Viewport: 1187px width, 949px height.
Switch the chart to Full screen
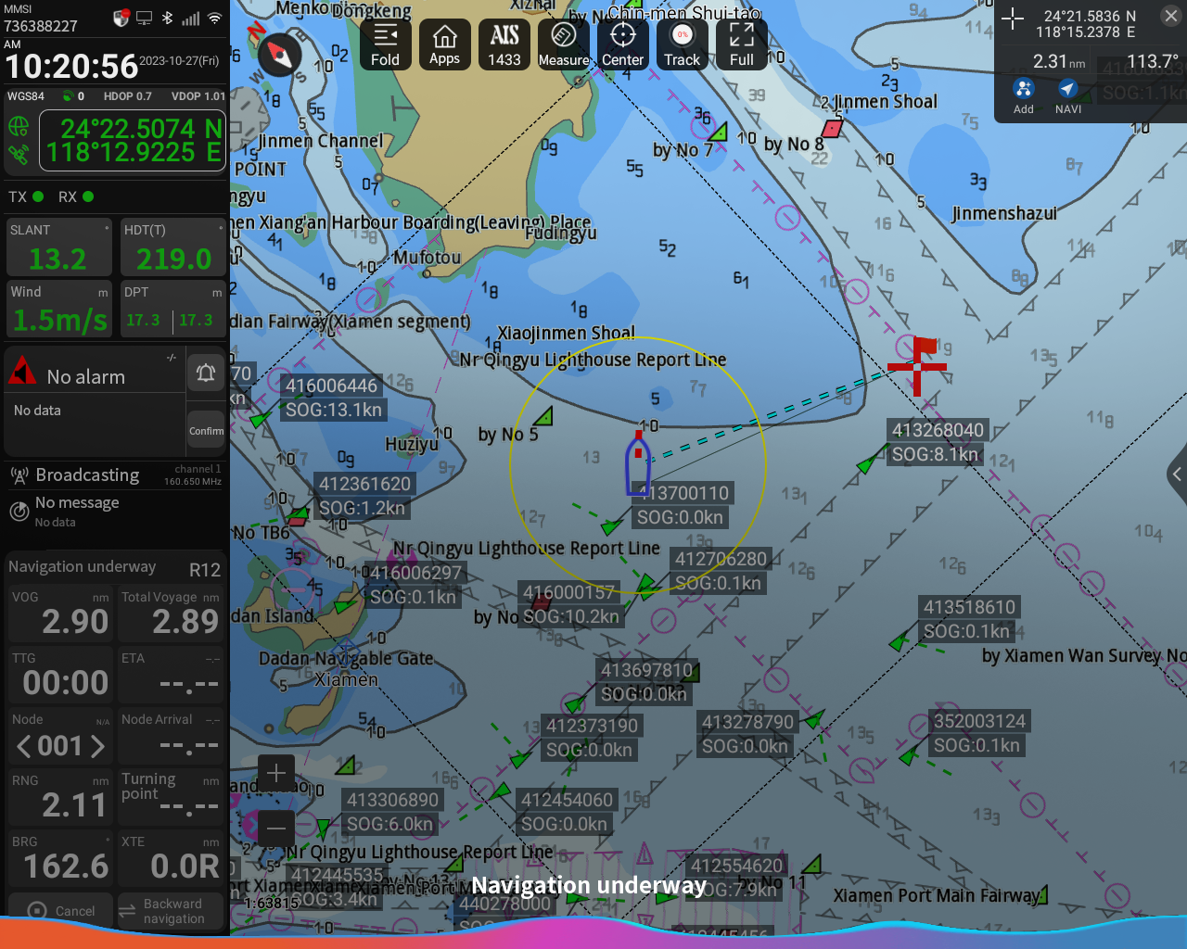coord(741,44)
